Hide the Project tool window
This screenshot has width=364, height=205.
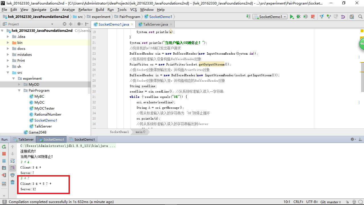tap(86, 24)
